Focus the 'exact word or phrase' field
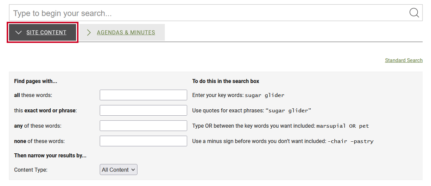Image resolution: width=431 pixels, height=186 pixels. [144, 110]
